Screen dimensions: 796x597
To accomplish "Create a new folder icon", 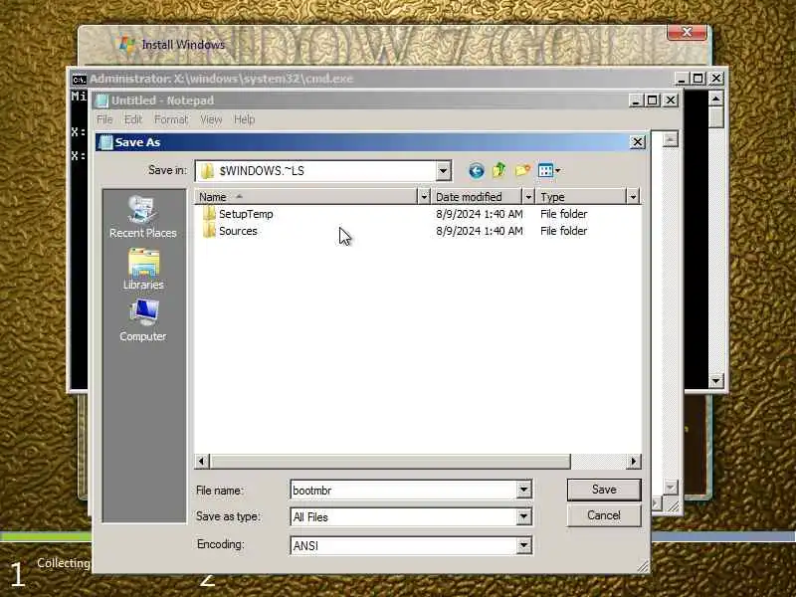I will tap(522, 170).
